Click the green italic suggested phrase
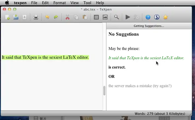Image resolution: width=195 pixels, height=120 pixels. pos(146,58)
